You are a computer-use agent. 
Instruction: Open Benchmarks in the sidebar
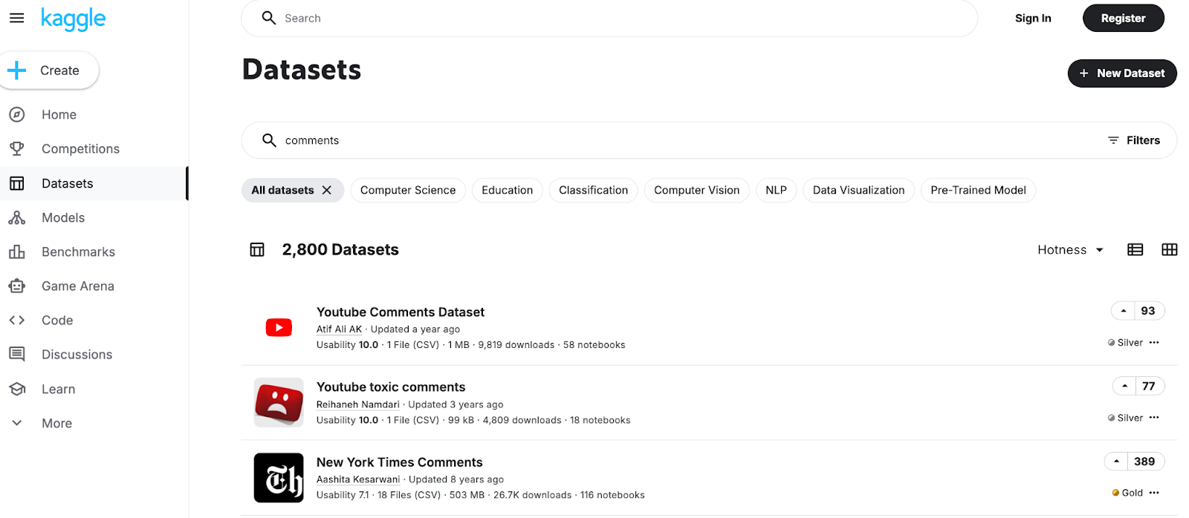coord(78,252)
